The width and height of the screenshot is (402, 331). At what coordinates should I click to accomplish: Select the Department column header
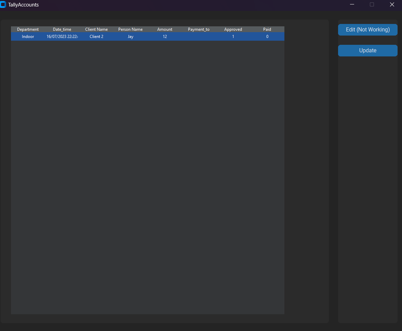28,29
